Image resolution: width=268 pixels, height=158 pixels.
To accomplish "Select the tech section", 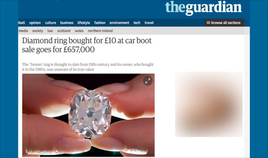I will click(137, 23).
